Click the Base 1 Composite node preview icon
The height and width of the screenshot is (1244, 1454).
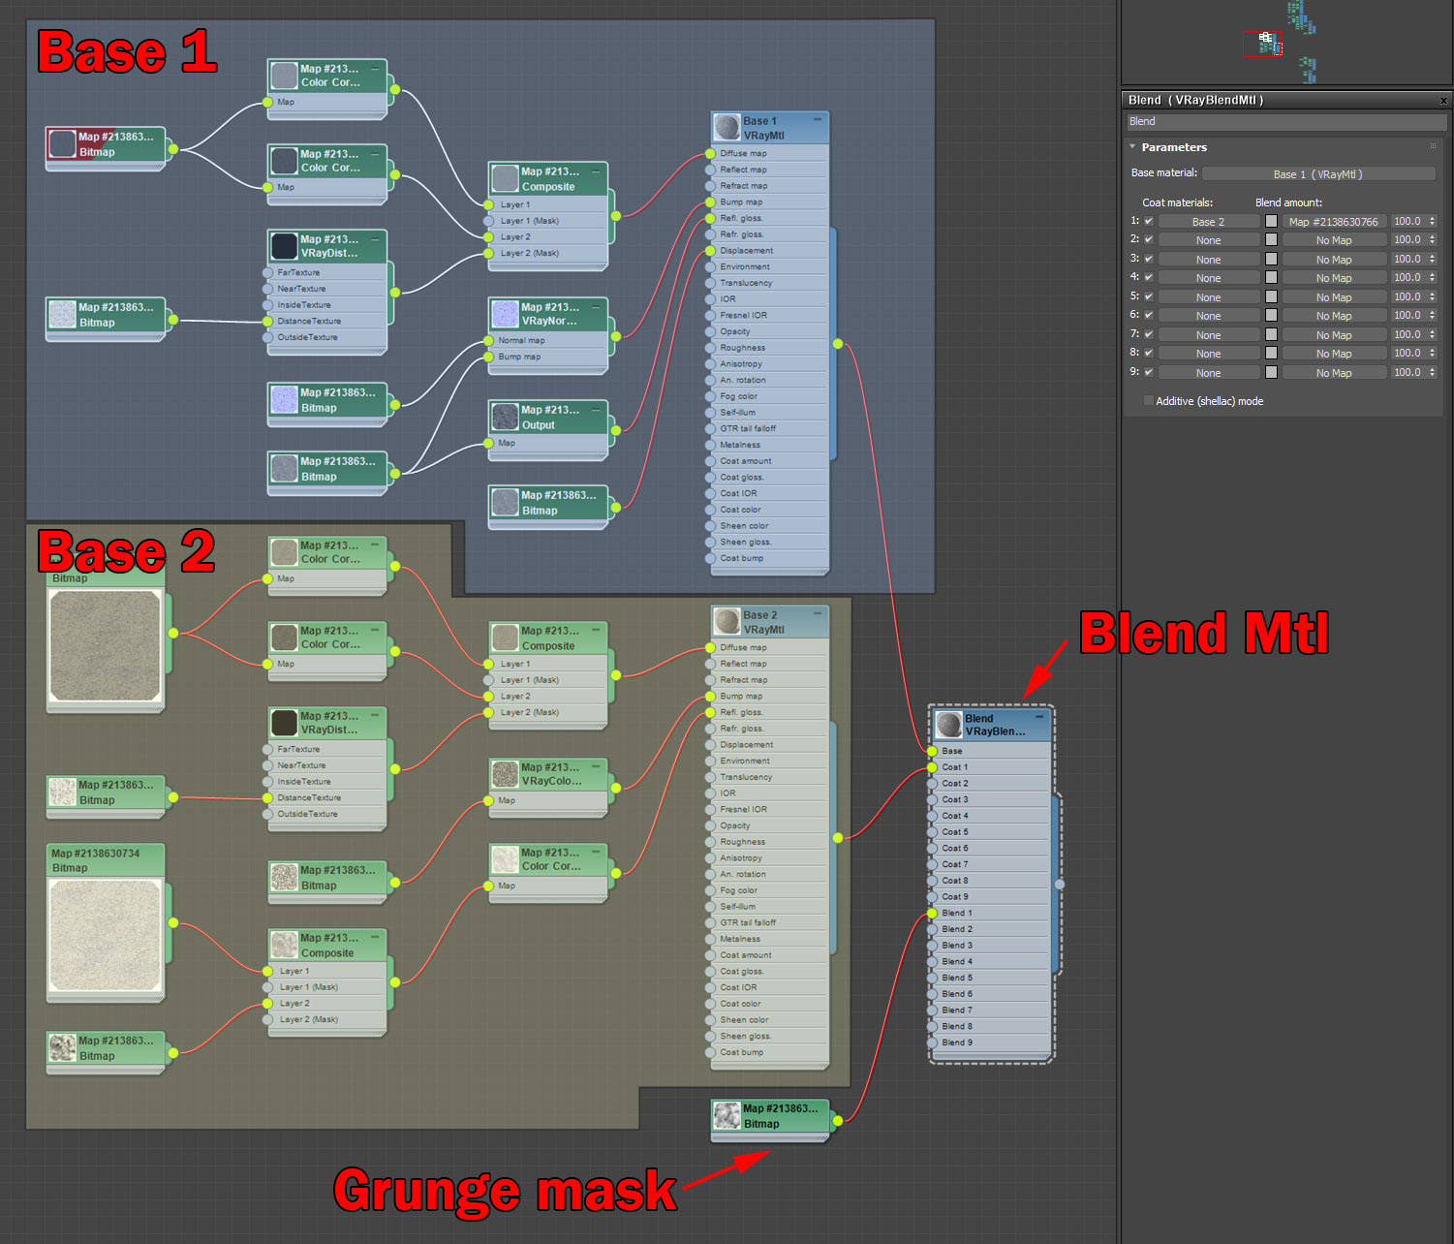click(x=505, y=179)
